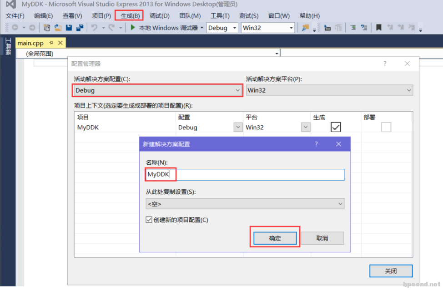Open the 全局范围 scope dropdown
The height and width of the screenshot is (290, 443).
click(x=148, y=53)
